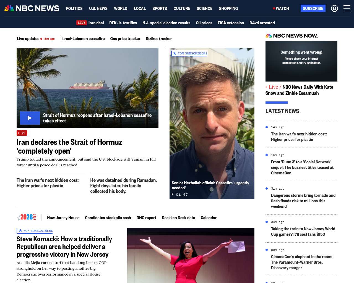This screenshot has height=283, width=354.
Task: Open the Oil prices trending topic
Action: tap(204, 23)
